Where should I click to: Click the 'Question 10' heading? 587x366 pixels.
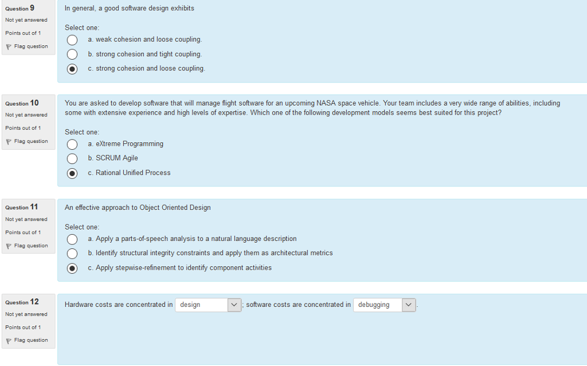tap(22, 103)
